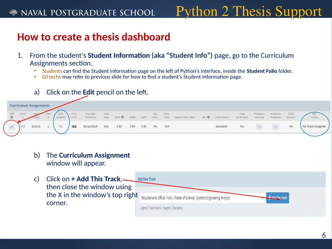The height and width of the screenshot is (249, 332).
Task: Click the Start AY/AQ value 2019/2
Action: 36,126
